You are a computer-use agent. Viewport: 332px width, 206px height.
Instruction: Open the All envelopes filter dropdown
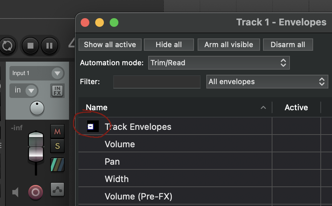[x=266, y=82]
